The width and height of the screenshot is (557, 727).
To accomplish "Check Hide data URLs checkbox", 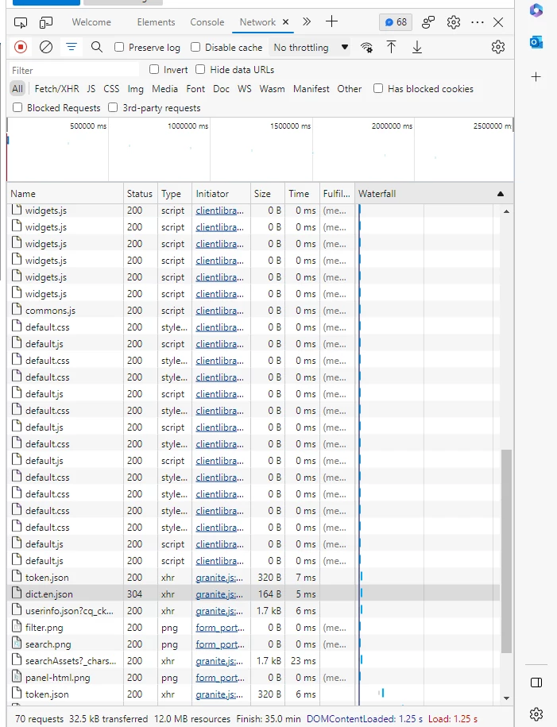I will point(200,69).
